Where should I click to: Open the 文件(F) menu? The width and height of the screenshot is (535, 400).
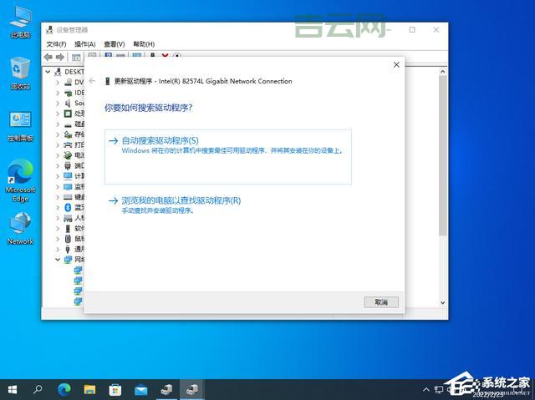(56, 44)
